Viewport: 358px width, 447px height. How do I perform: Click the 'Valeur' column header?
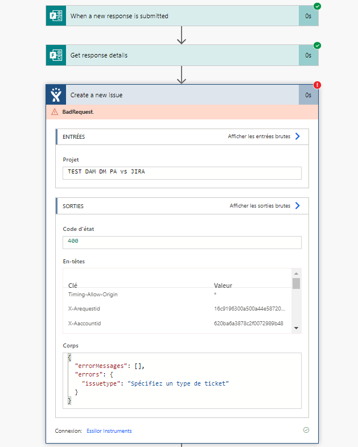223,285
